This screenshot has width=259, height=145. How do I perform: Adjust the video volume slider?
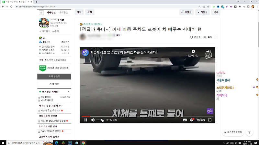pyautogui.click(x=100, y=120)
